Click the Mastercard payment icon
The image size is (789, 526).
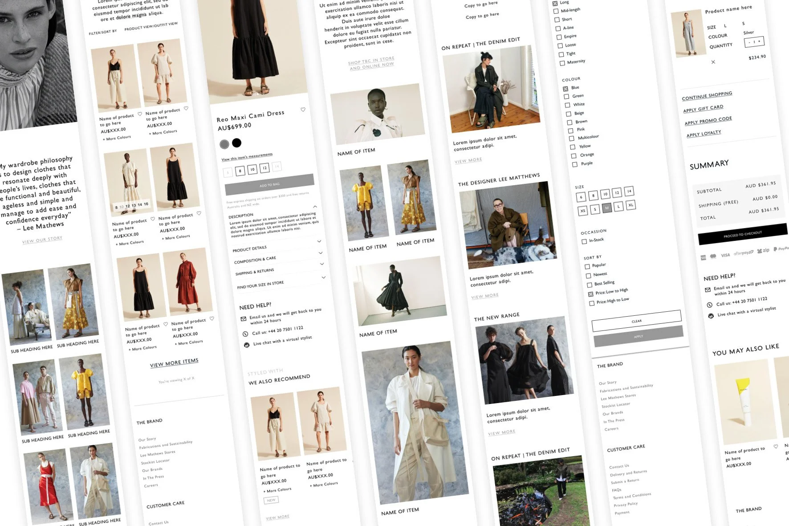tap(713, 256)
